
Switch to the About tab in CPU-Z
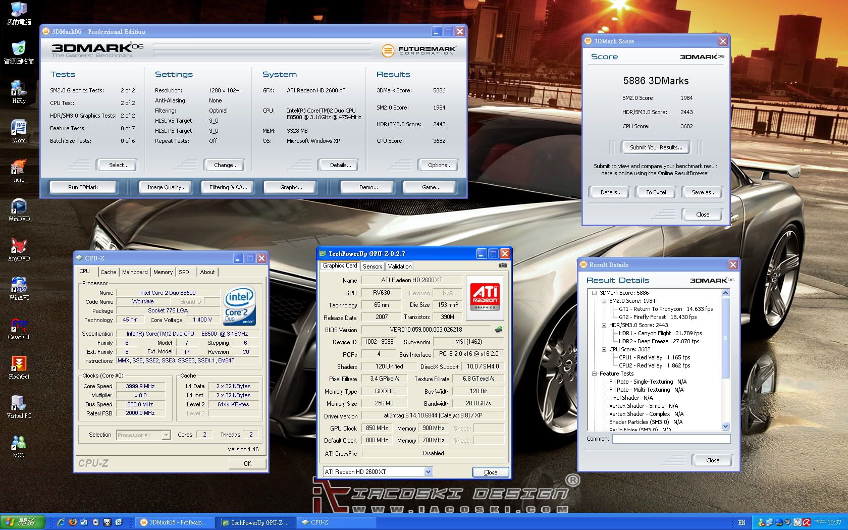tap(207, 272)
